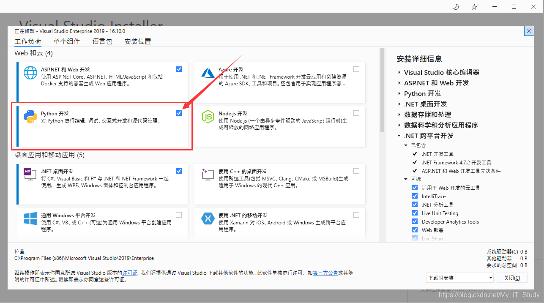Click the Web 和云 (4) section header
The height and width of the screenshot is (303, 544).
coord(34,53)
